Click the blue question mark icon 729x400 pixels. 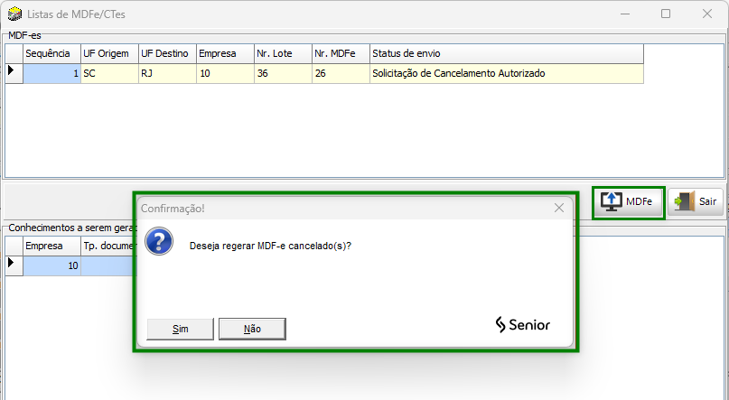160,244
